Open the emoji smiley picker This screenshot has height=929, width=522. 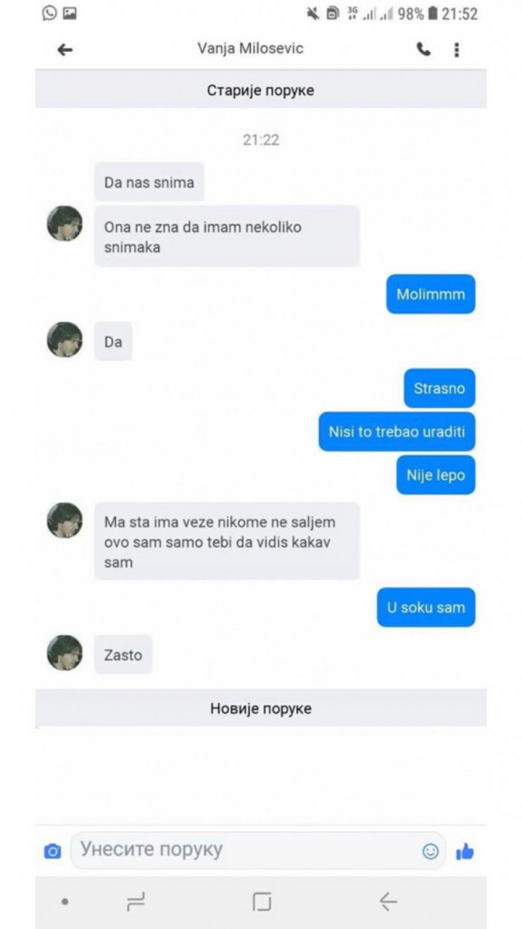point(430,851)
